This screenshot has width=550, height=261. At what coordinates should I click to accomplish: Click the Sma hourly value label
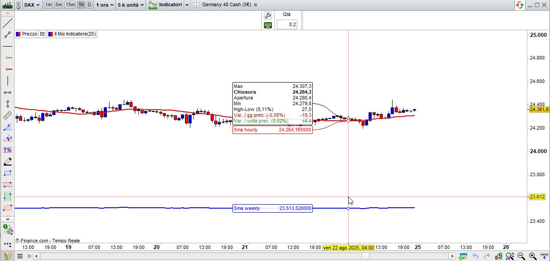click(272, 130)
